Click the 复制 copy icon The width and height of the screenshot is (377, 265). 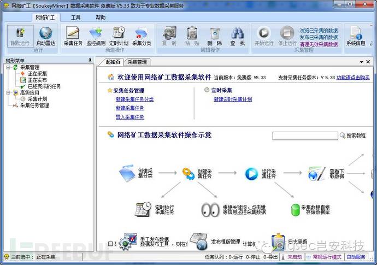pos(169,33)
